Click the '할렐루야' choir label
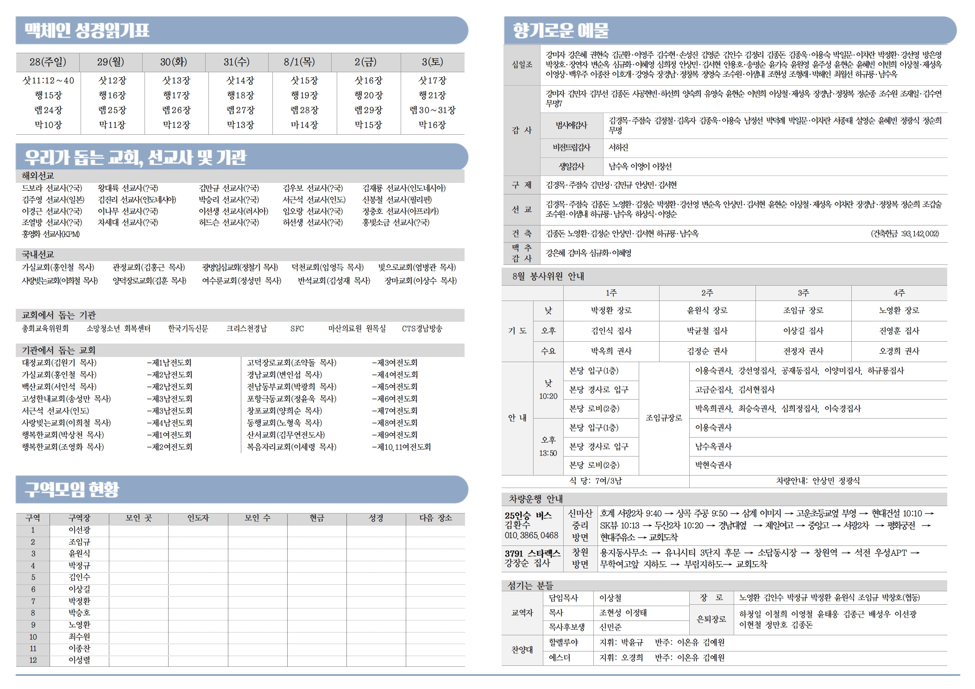Image resolution: width=975 pixels, height=689 pixels. (x=563, y=643)
